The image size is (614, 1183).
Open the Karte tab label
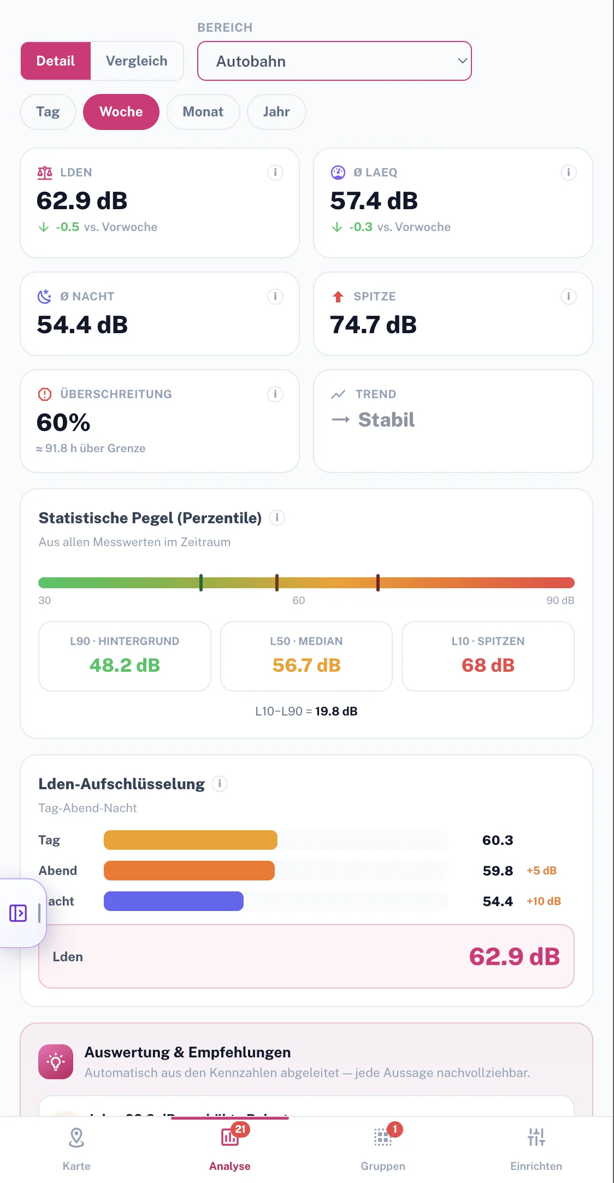[76, 1166]
